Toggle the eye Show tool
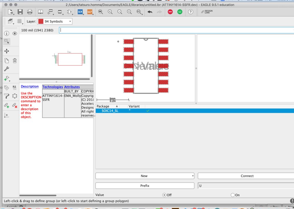Image resolution: width=294 pixels, height=209 pixels. click(15, 33)
